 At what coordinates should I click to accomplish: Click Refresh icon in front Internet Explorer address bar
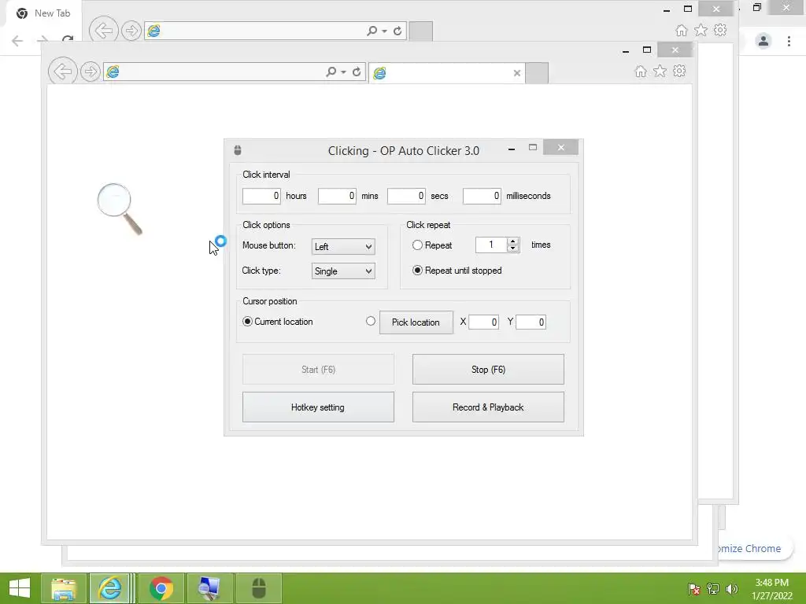pos(357,72)
